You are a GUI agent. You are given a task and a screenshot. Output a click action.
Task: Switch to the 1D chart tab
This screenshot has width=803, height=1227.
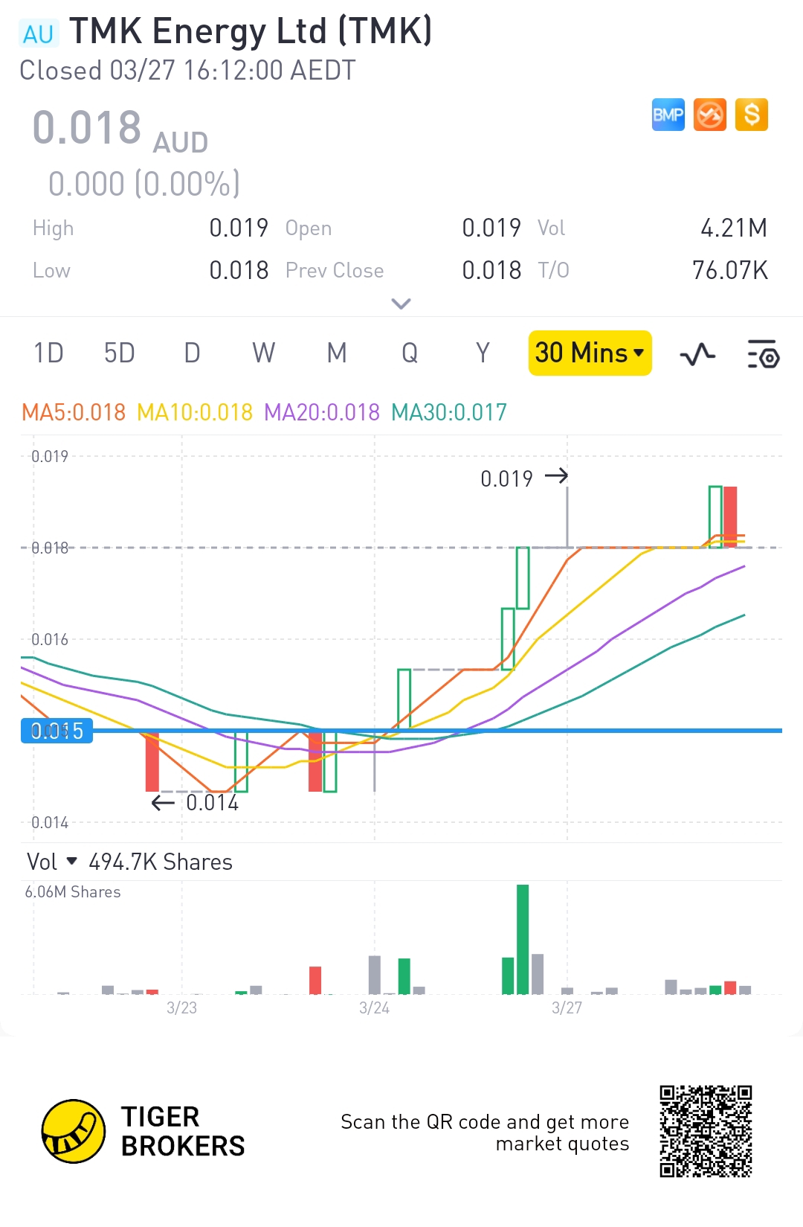48,353
